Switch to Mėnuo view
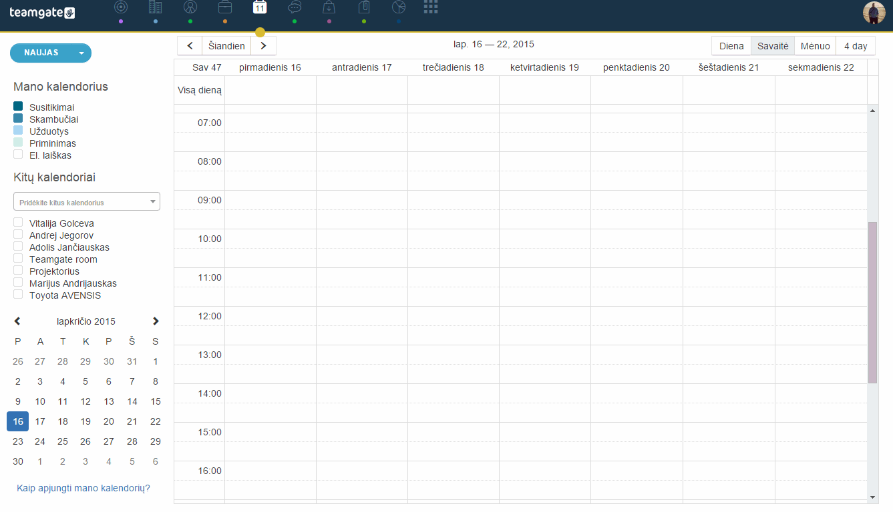This screenshot has height=512, width=893. 816,46
